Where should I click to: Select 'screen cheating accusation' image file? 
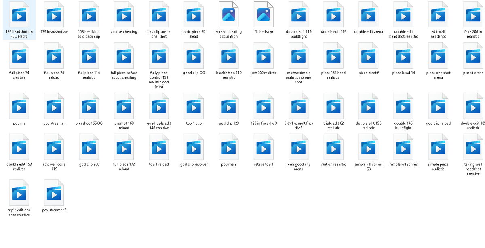[229, 15]
